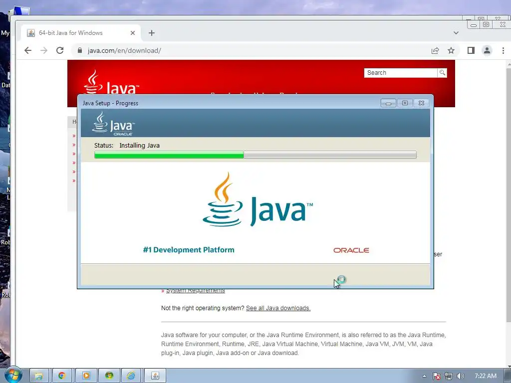Open Chrome's side panel
Viewport: 511px width, 383px height.
(471, 50)
